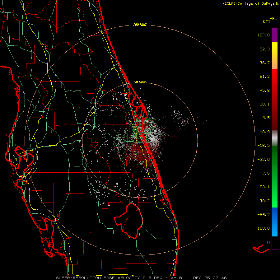Click the 14.5 velocity scale value
This screenshot has height=280, width=280.
[265, 118]
